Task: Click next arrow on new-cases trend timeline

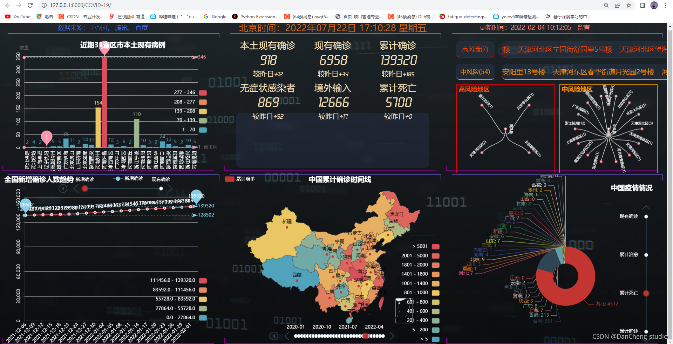Action: pos(170,188)
